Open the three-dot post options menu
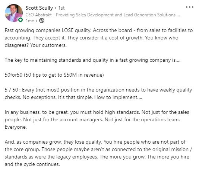The width and height of the screenshot is (199, 173). pos(190,7)
